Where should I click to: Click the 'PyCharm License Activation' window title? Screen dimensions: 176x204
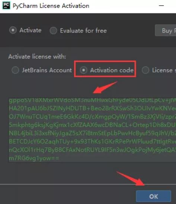click(51, 6)
